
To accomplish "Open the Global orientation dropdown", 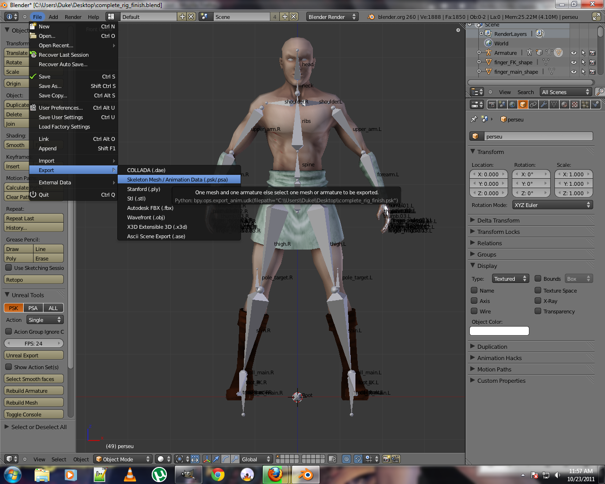I will (256, 459).
